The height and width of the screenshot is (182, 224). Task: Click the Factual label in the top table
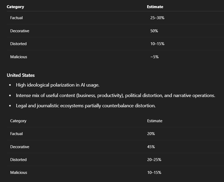[x=17, y=18]
